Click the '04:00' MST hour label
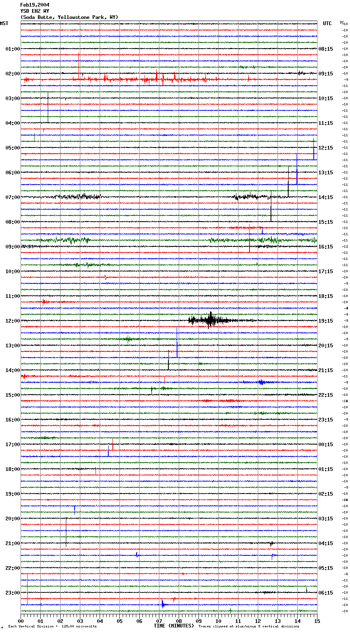350x632 pixels. (x=12, y=123)
